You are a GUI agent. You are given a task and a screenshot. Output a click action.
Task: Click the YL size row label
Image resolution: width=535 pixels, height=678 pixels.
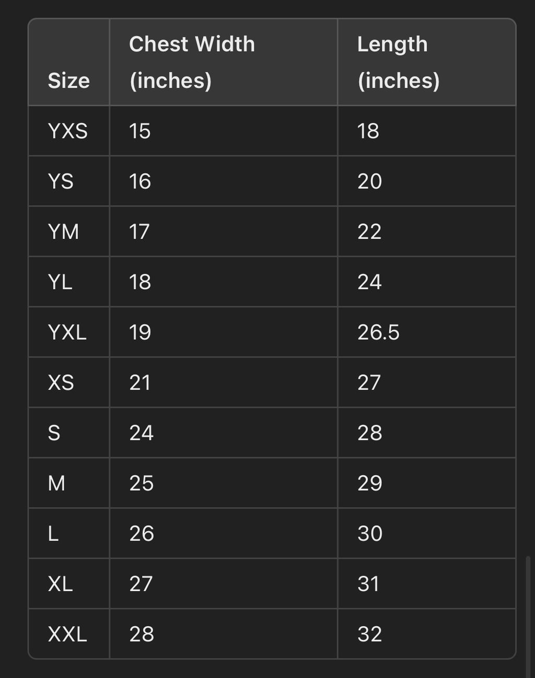pos(60,282)
